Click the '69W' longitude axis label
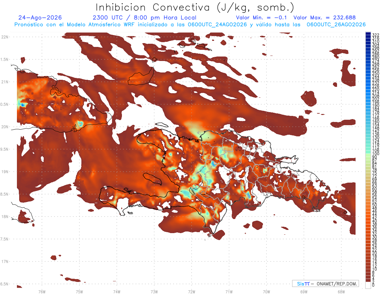The image size is (383, 296). 304,292
